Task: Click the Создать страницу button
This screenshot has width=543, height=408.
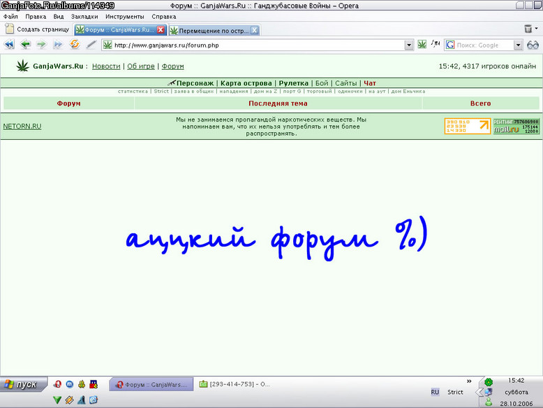Action: pos(37,29)
